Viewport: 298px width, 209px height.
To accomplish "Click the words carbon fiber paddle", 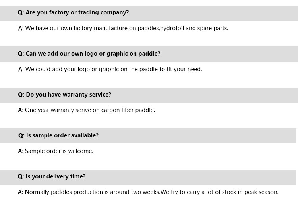I will [128, 110].
